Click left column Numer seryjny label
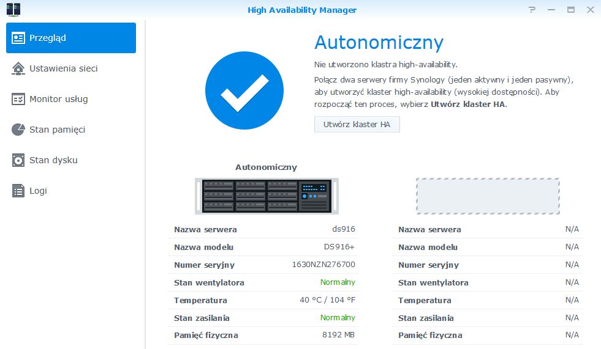Image resolution: width=601 pixels, height=349 pixels. (204, 265)
